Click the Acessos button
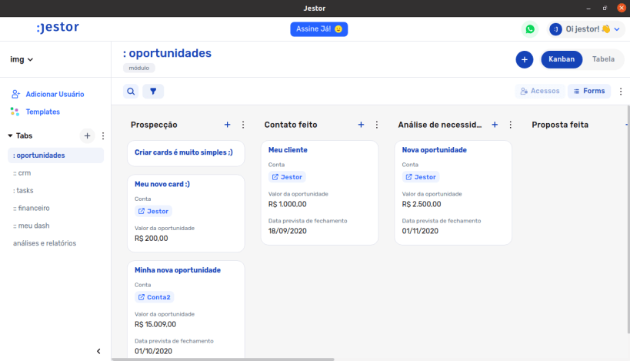The image size is (630, 361). point(540,92)
